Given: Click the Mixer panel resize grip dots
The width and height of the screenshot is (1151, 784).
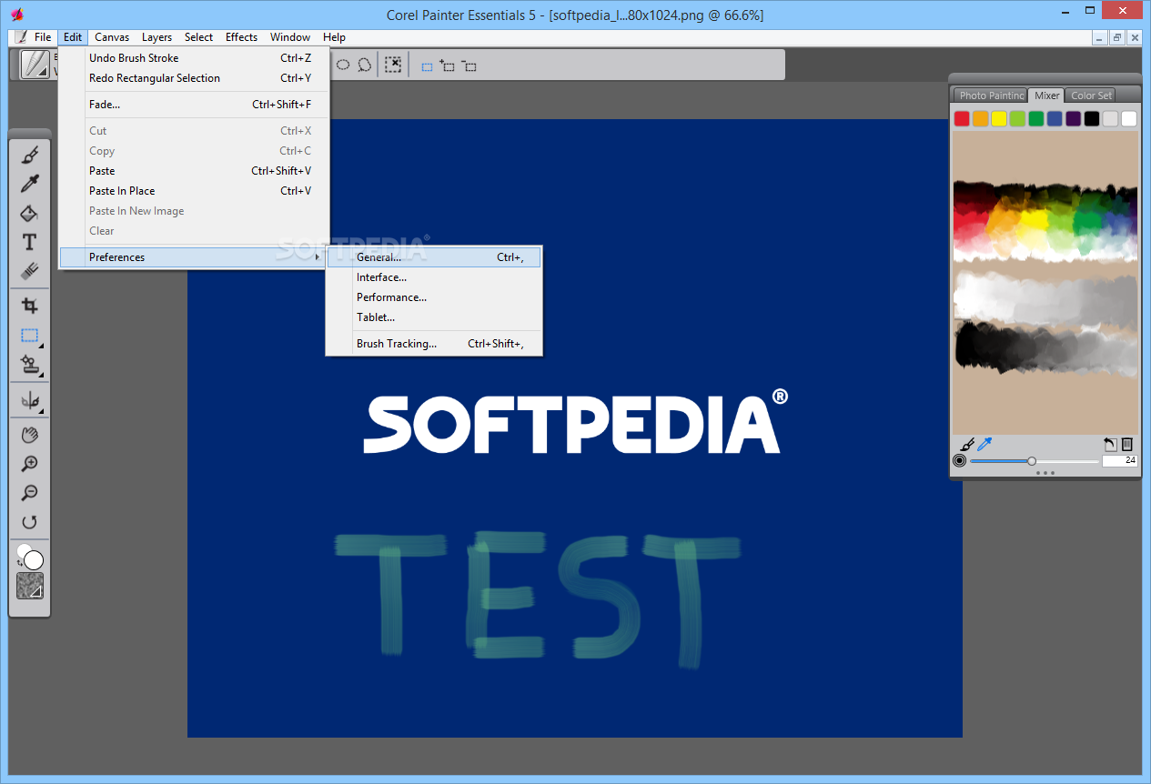Looking at the screenshot, I should [1045, 474].
